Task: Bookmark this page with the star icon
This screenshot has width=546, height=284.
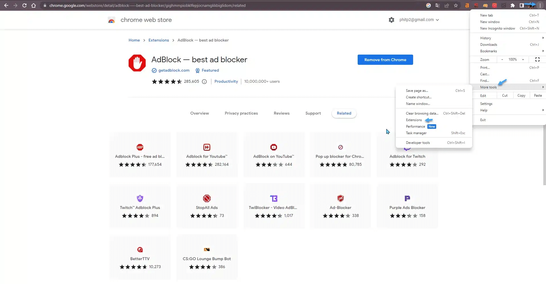Action: pos(456,5)
